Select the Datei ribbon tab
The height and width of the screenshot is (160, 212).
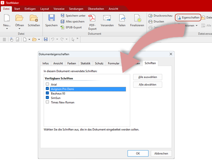tap(6, 9)
